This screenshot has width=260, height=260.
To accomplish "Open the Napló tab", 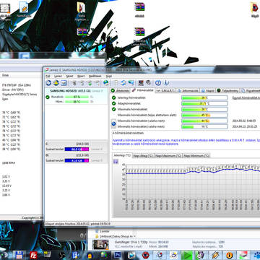I will pyautogui.click(x=208, y=90).
